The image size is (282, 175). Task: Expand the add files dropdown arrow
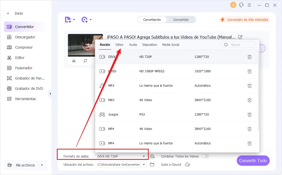click(x=74, y=20)
